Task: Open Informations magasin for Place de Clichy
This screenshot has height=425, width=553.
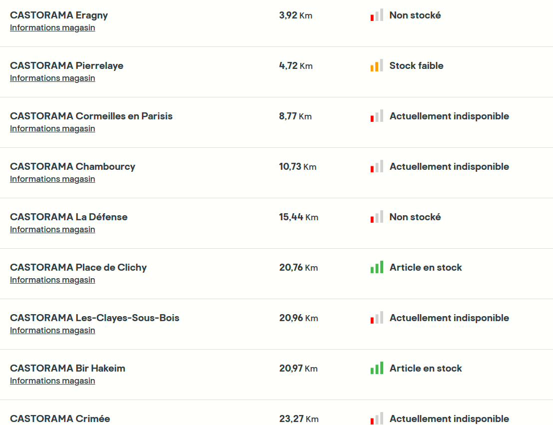Action: 52,280
